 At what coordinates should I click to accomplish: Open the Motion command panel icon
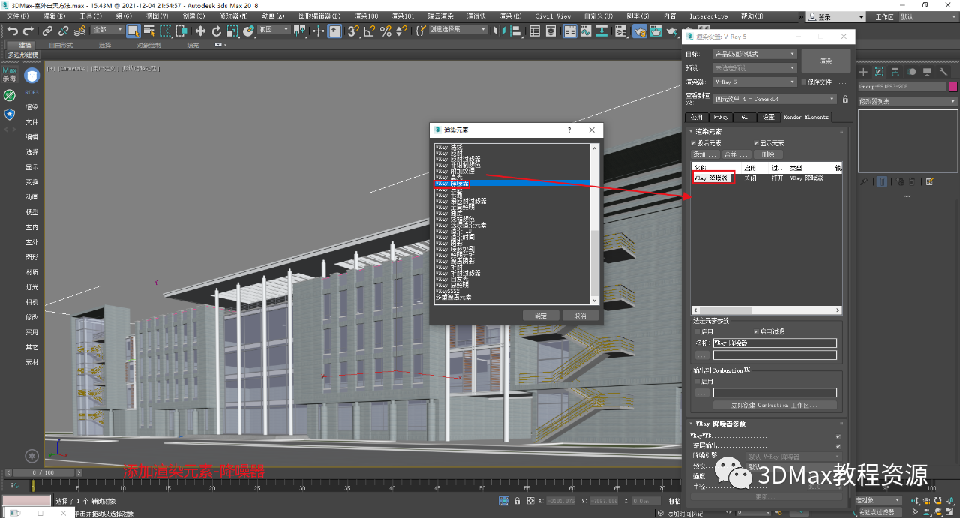(911, 72)
